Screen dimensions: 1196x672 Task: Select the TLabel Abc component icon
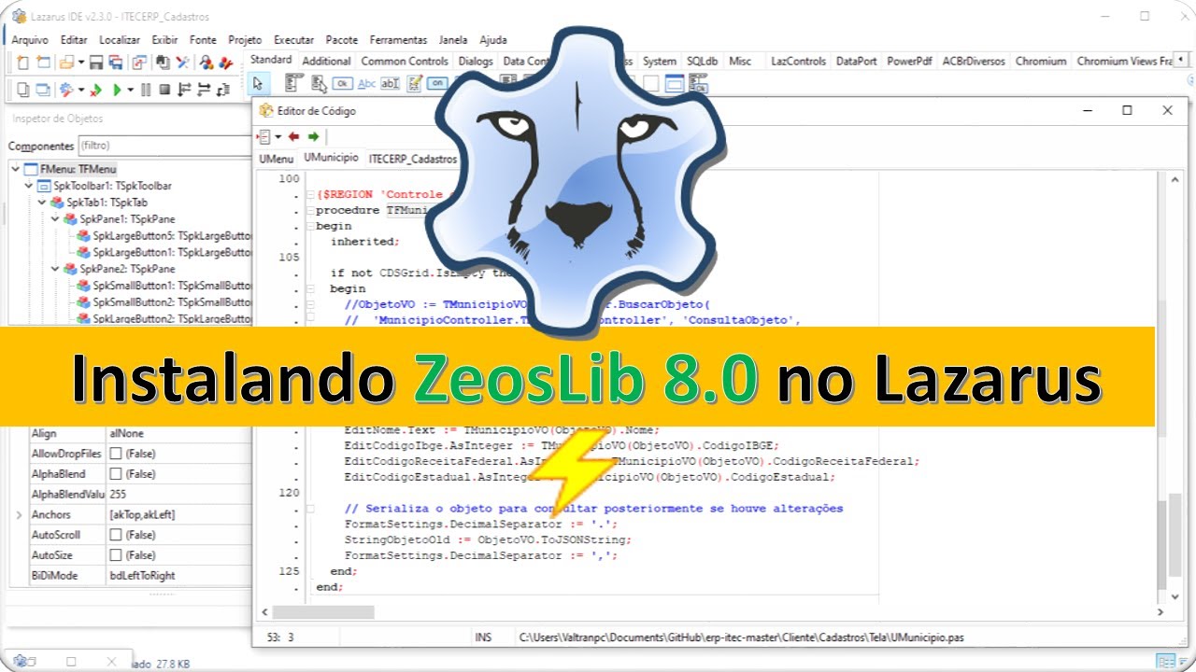[x=366, y=83]
